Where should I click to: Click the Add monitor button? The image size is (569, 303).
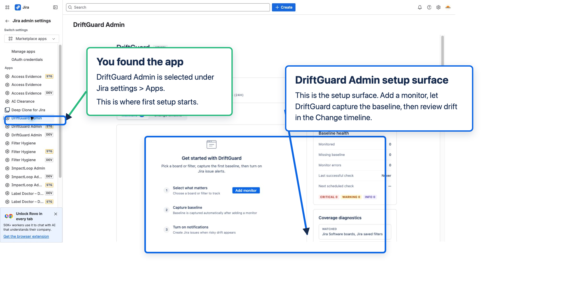point(246,190)
